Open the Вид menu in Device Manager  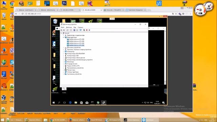[x=75, y=27]
